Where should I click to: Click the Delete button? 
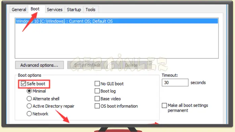coord(131,65)
